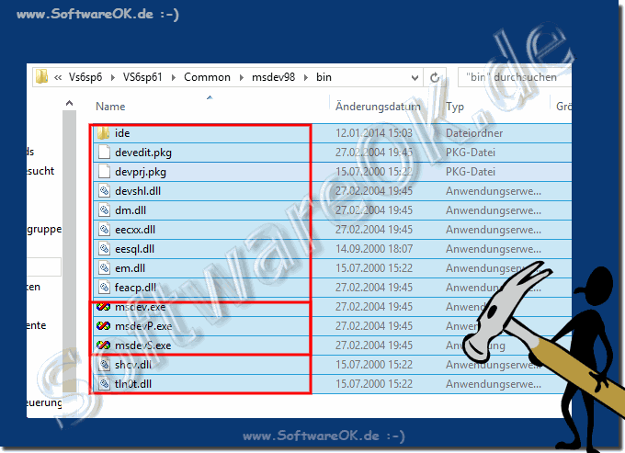
Task: Select the file name devedit.pkg
Action: point(143,153)
